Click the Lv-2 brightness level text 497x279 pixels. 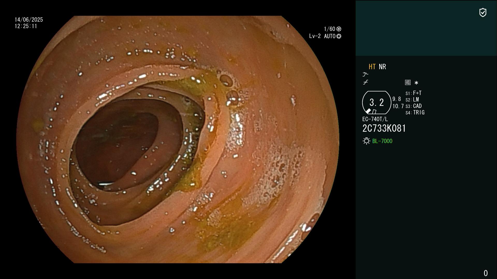click(315, 36)
